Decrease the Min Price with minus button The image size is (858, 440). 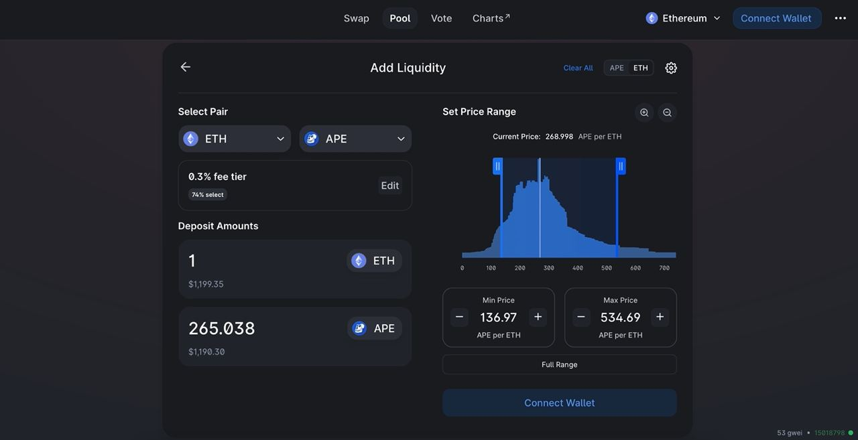tap(459, 317)
